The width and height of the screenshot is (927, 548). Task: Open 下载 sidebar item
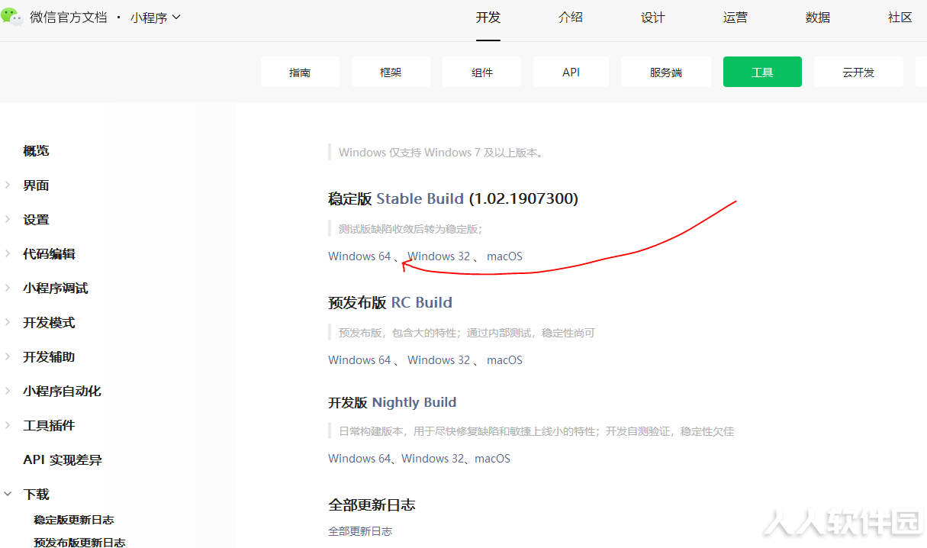[x=36, y=495]
